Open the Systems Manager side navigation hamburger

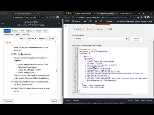(65, 26)
